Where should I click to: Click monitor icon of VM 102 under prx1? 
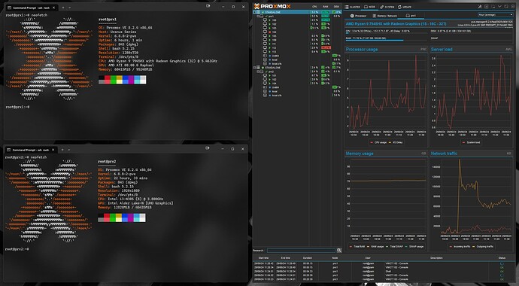pos(265,24)
